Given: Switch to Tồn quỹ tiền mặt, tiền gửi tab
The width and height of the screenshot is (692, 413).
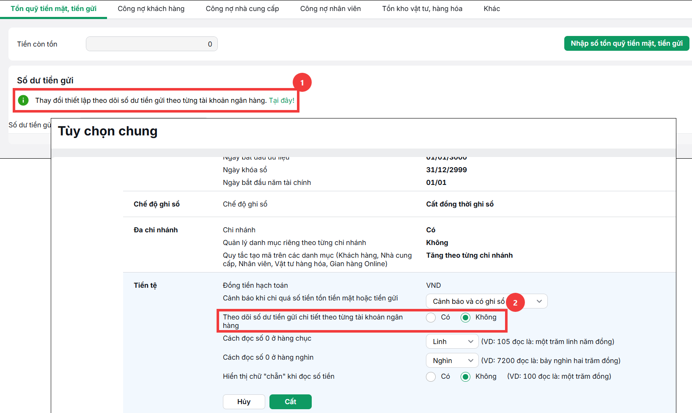Looking at the screenshot, I should click(x=54, y=9).
